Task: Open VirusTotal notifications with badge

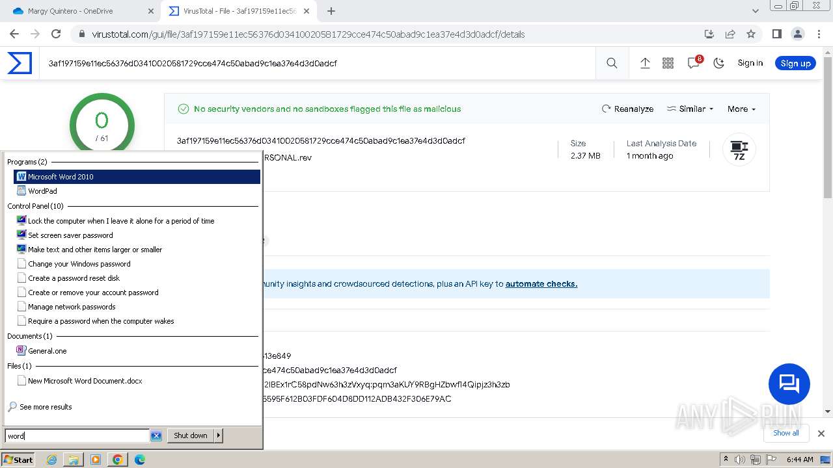Action: coord(694,62)
